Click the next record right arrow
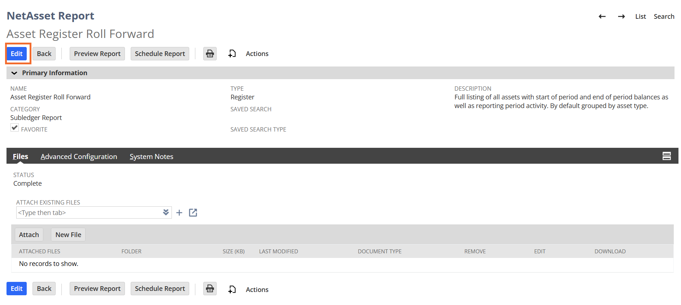Screen dimensions: 681x305 coord(621,17)
